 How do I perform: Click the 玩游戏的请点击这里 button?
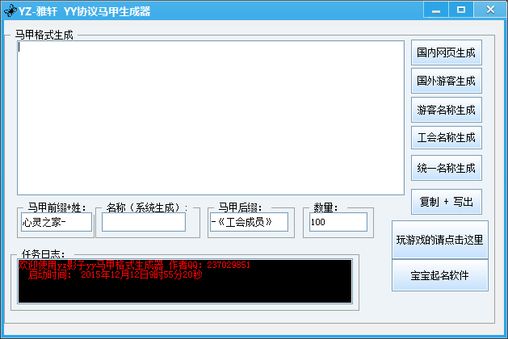click(x=440, y=240)
